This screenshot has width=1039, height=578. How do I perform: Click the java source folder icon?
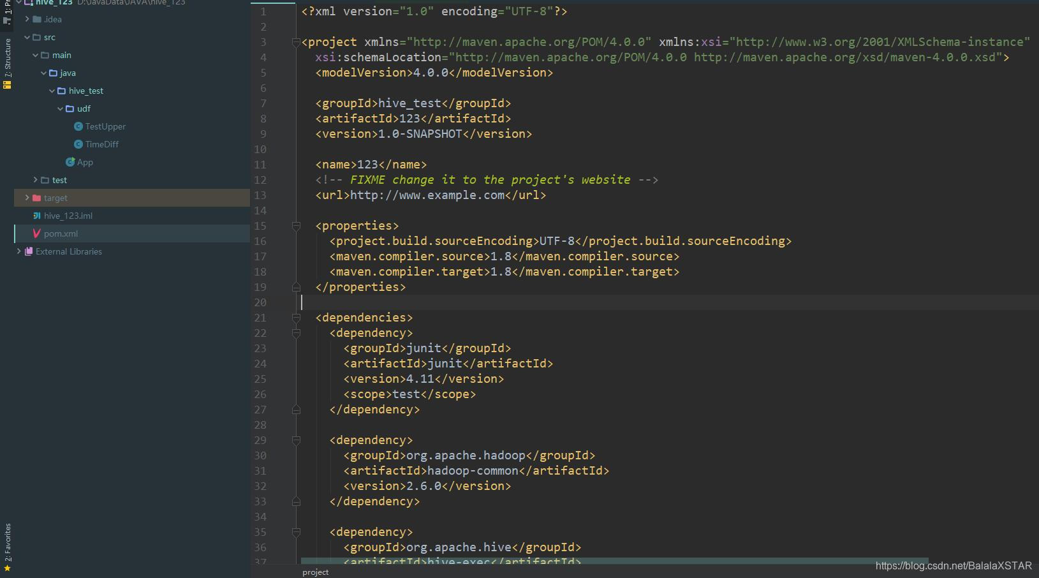(x=54, y=73)
